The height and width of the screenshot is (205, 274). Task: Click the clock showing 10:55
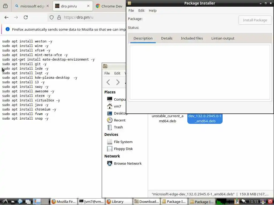(254, 202)
